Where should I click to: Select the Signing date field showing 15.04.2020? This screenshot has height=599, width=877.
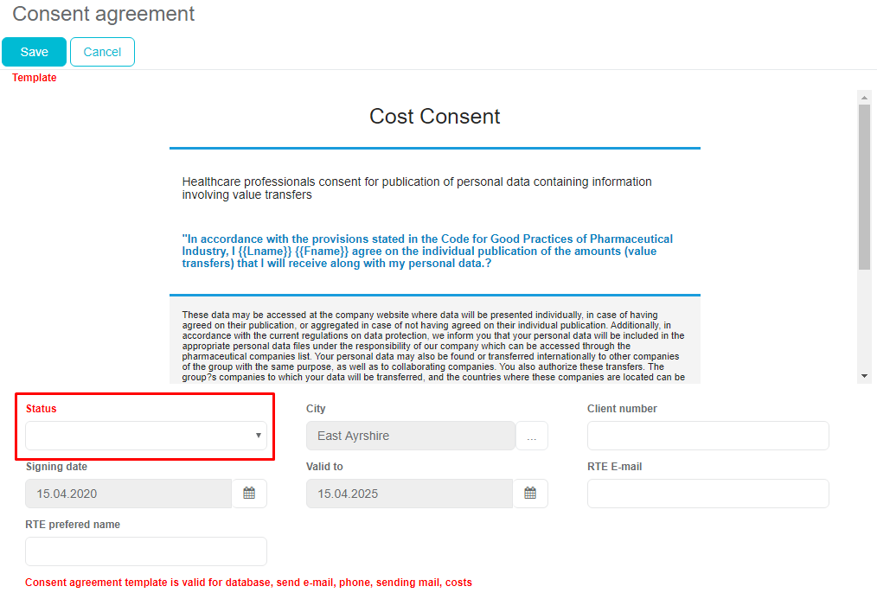pos(128,494)
